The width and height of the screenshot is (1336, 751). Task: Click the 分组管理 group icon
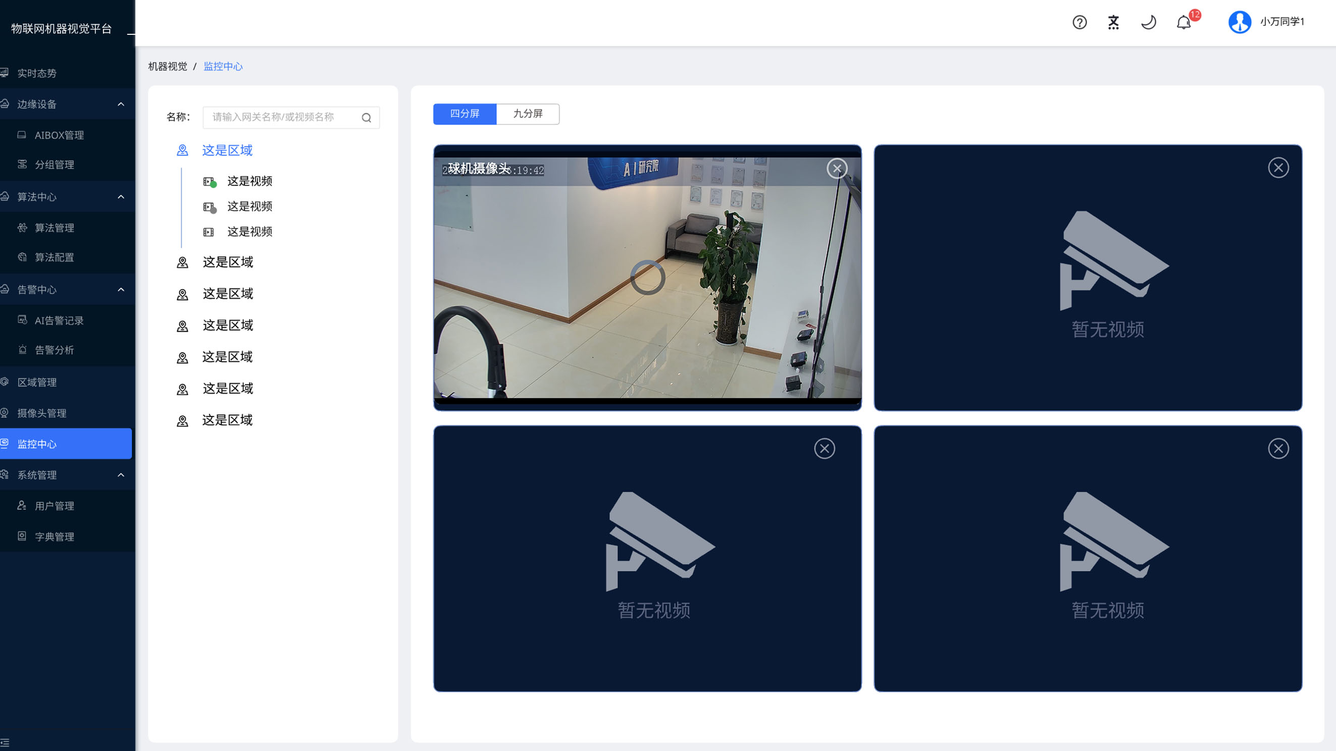22,165
